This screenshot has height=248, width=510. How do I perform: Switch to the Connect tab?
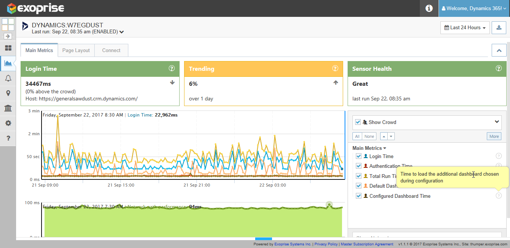[111, 50]
